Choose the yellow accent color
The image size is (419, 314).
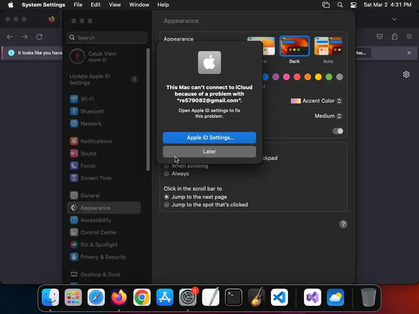click(318, 77)
